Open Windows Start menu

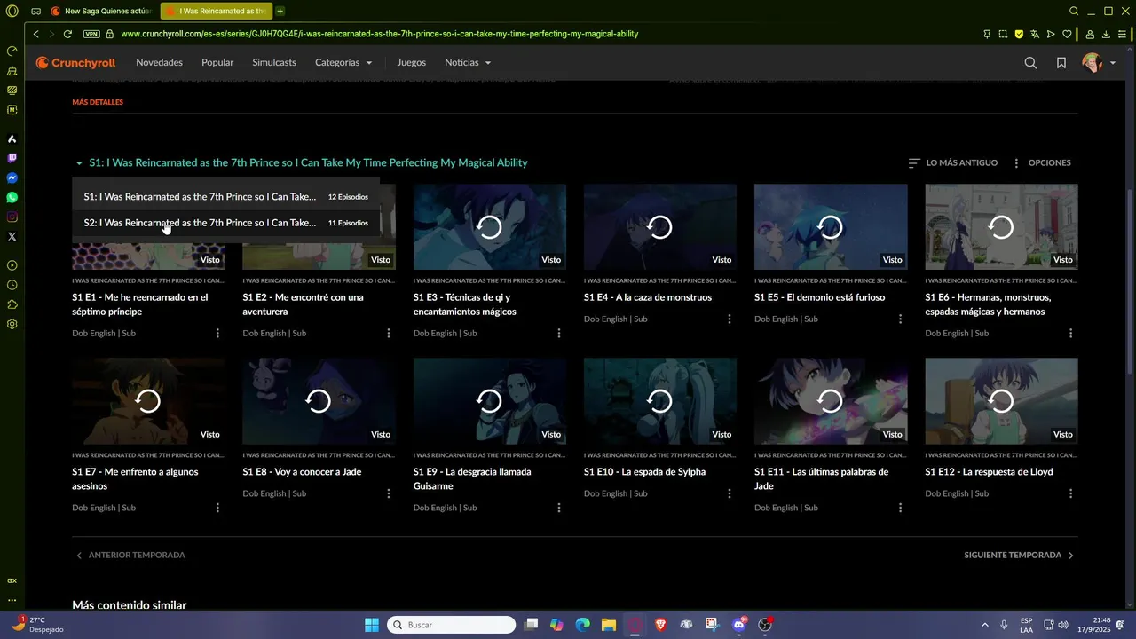[371, 625]
